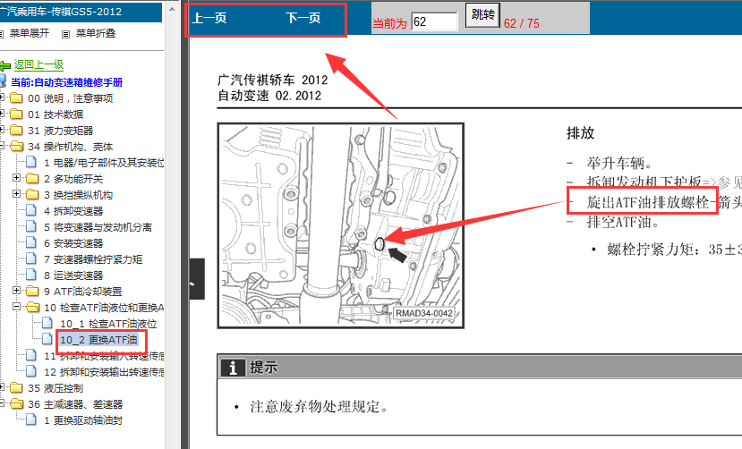Open 6 安装变速器 page
This screenshot has height=449, width=742.
point(73,243)
